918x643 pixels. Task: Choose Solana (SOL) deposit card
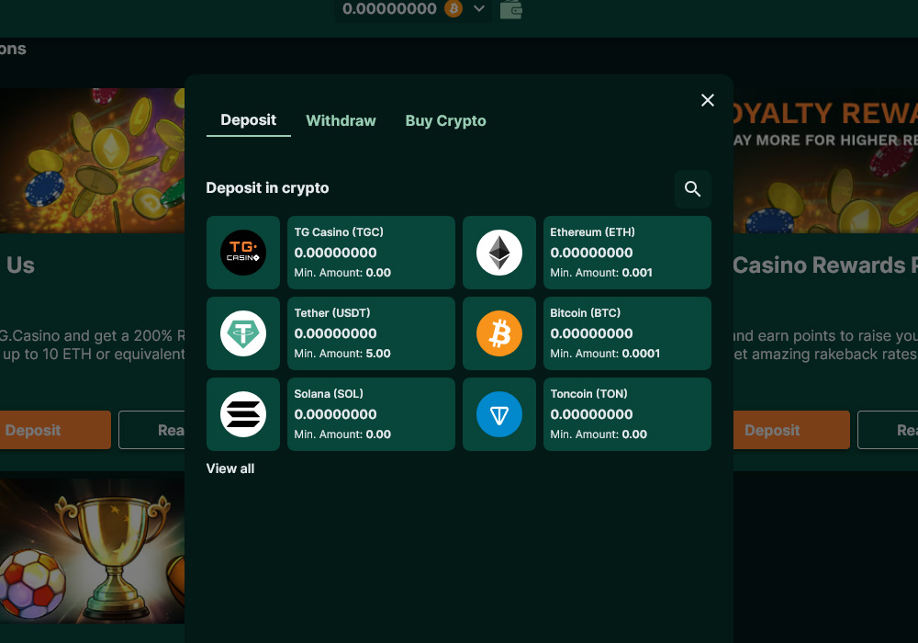(371, 414)
